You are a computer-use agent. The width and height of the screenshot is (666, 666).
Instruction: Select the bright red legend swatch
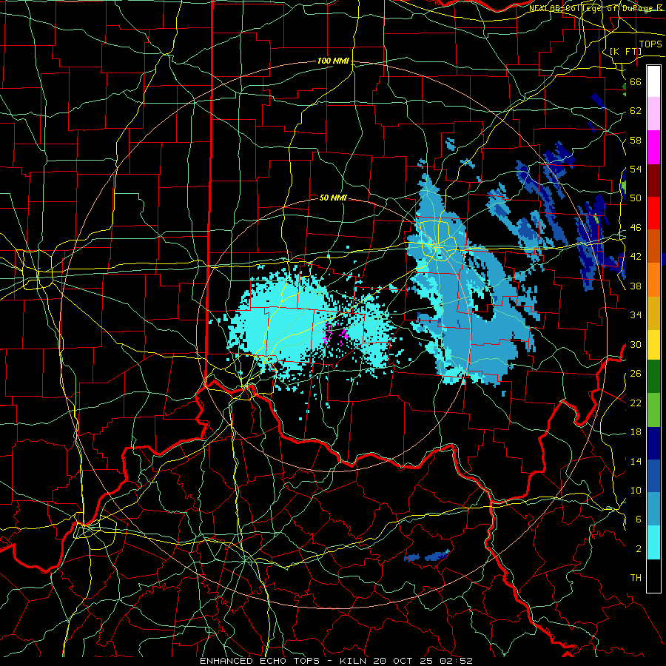(x=653, y=213)
